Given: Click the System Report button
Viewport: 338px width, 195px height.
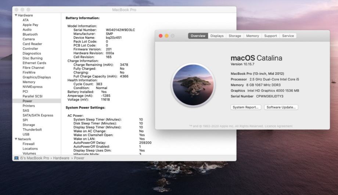Looking at the screenshot, I should click(246, 107).
